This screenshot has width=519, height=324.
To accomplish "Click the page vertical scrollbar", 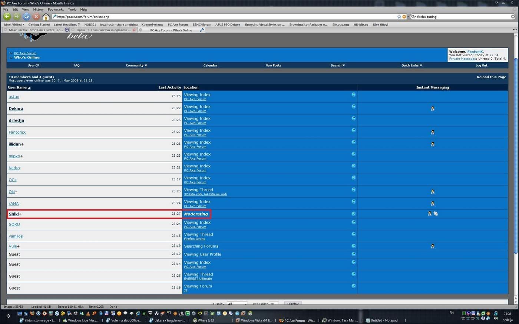I will (515, 156).
